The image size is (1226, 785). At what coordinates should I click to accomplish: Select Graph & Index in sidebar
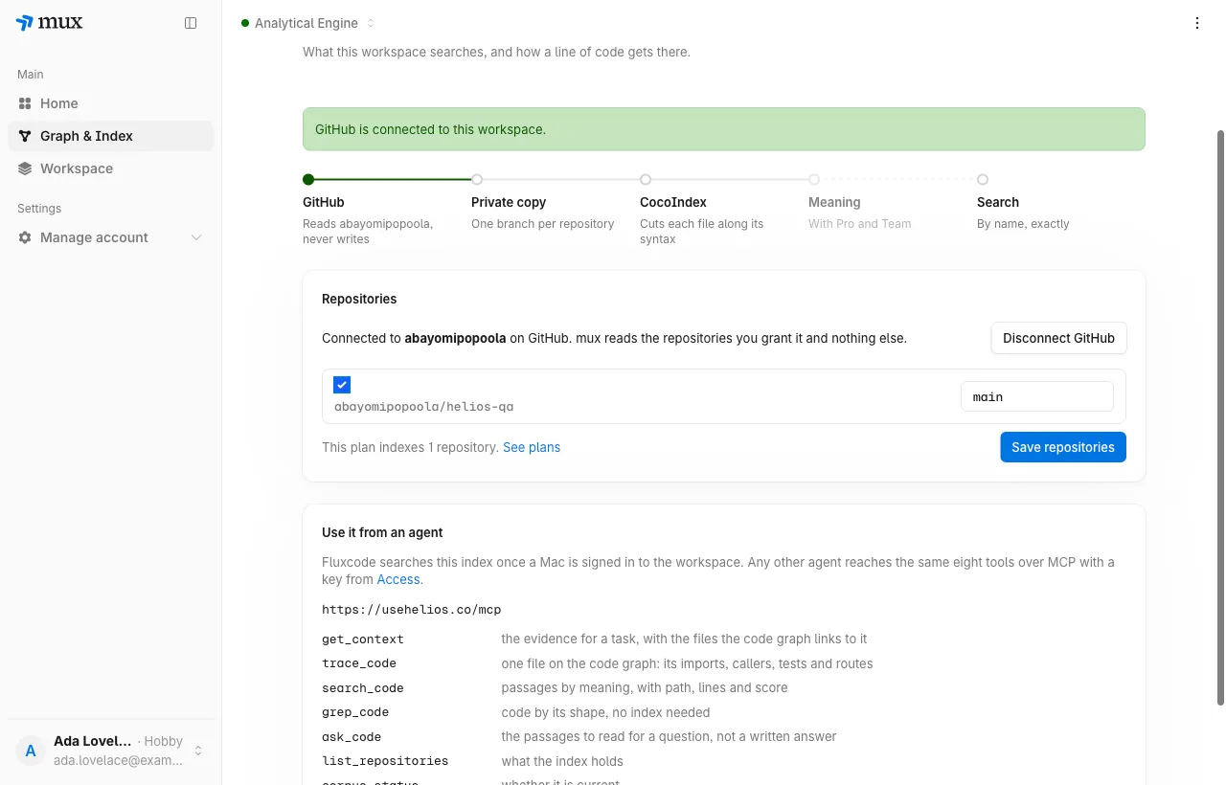tap(110, 136)
